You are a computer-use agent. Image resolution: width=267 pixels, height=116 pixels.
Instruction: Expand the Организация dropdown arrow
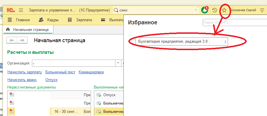pos(118,63)
